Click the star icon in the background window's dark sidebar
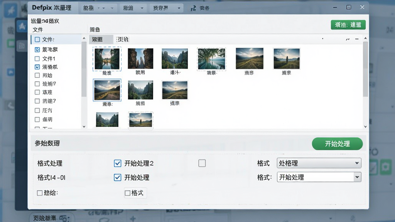This screenshot has height=222, width=395. tap(22, 26)
